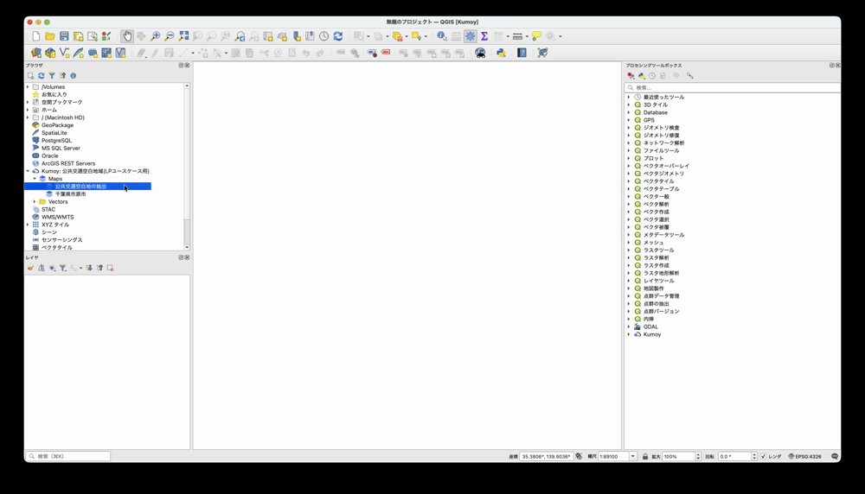The height and width of the screenshot is (494, 865).
Task: Open Layer Styling panel brush icon
Action: (30, 269)
